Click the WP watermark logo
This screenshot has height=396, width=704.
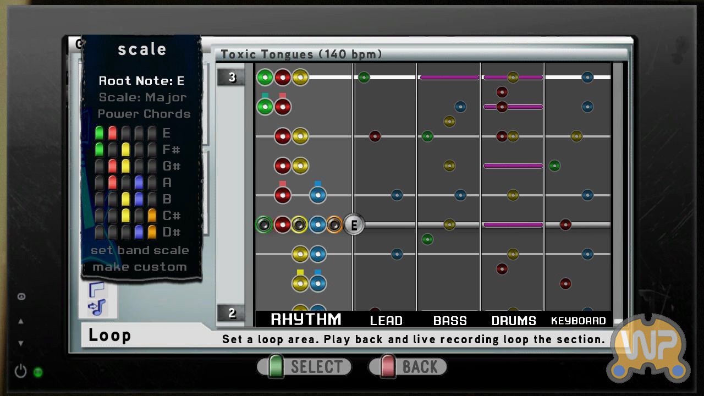(649, 349)
